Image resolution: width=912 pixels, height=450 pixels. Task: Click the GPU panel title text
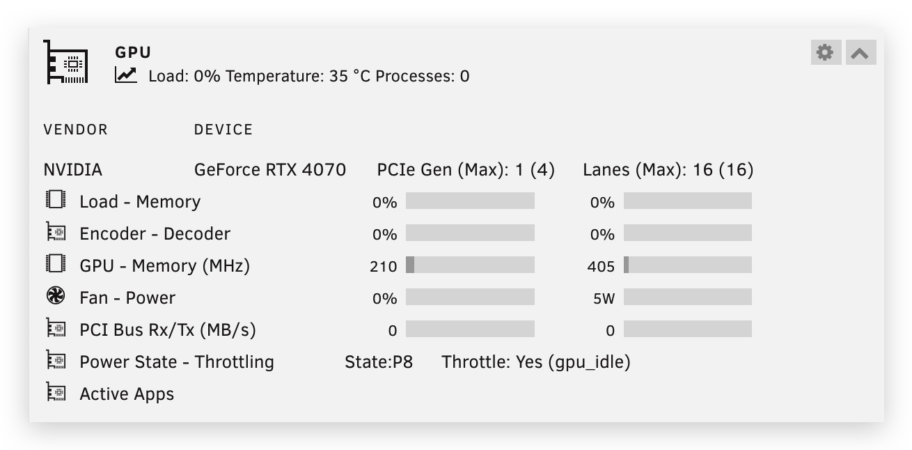[x=133, y=52]
